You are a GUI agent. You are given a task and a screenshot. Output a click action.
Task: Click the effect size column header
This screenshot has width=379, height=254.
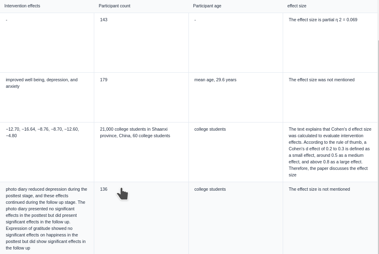coord(297,6)
